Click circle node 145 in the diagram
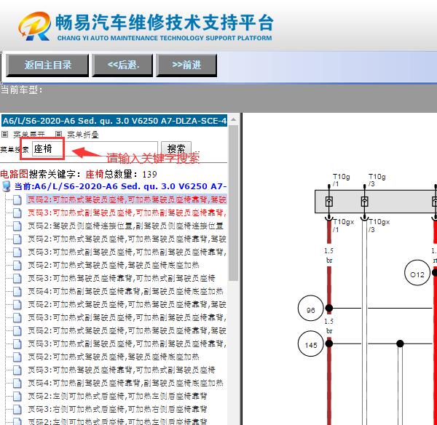The width and height of the screenshot is (437, 425). (310, 344)
